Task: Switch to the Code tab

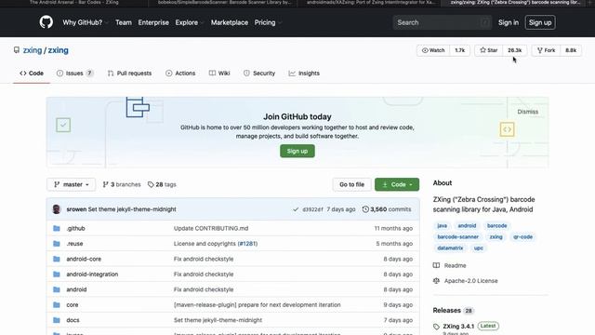Action: coord(32,73)
